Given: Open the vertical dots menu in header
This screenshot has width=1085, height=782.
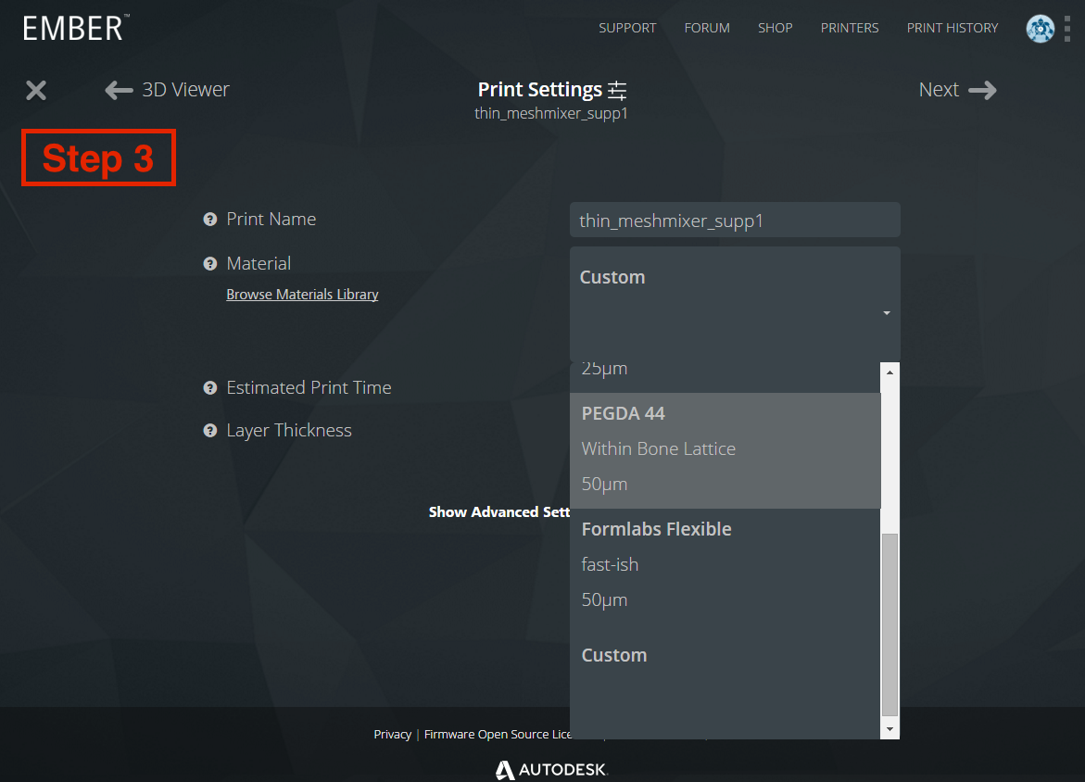Looking at the screenshot, I should (1067, 29).
